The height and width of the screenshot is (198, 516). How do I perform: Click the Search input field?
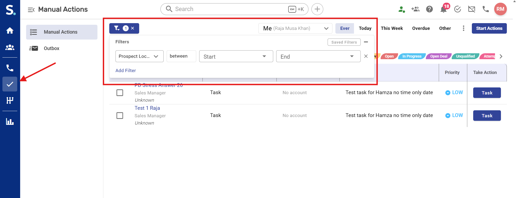[234, 9]
